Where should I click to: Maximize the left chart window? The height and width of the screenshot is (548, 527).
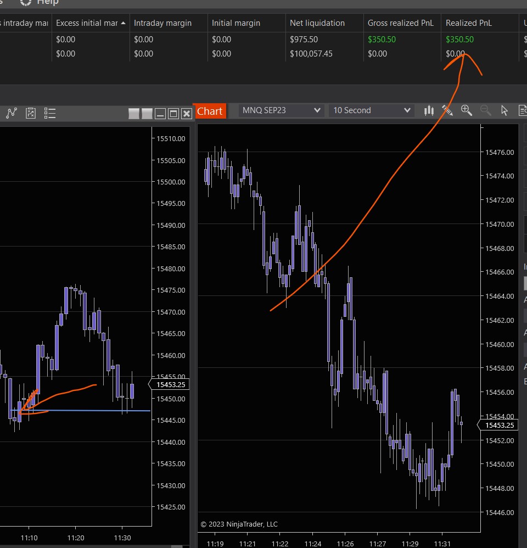[173, 114]
